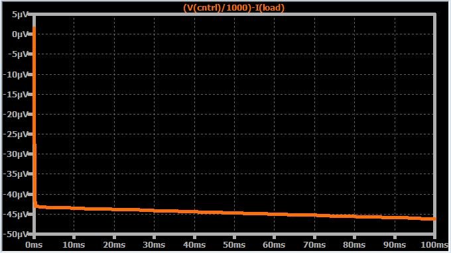Click the 0ms time axis label
The image size is (451, 253).
point(34,245)
